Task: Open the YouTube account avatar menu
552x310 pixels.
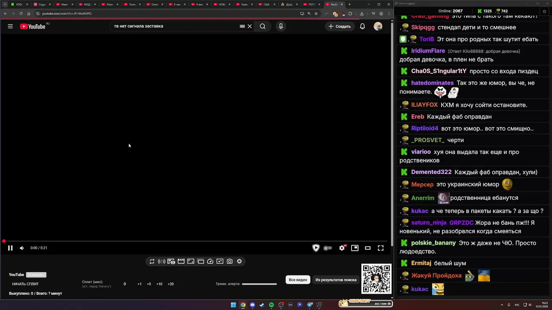Action: [x=378, y=26]
